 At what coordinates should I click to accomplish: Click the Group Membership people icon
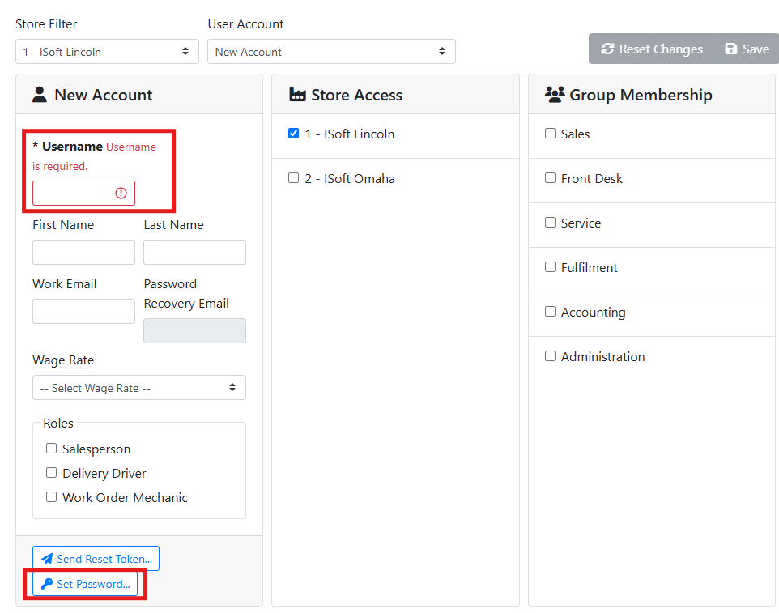555,95
